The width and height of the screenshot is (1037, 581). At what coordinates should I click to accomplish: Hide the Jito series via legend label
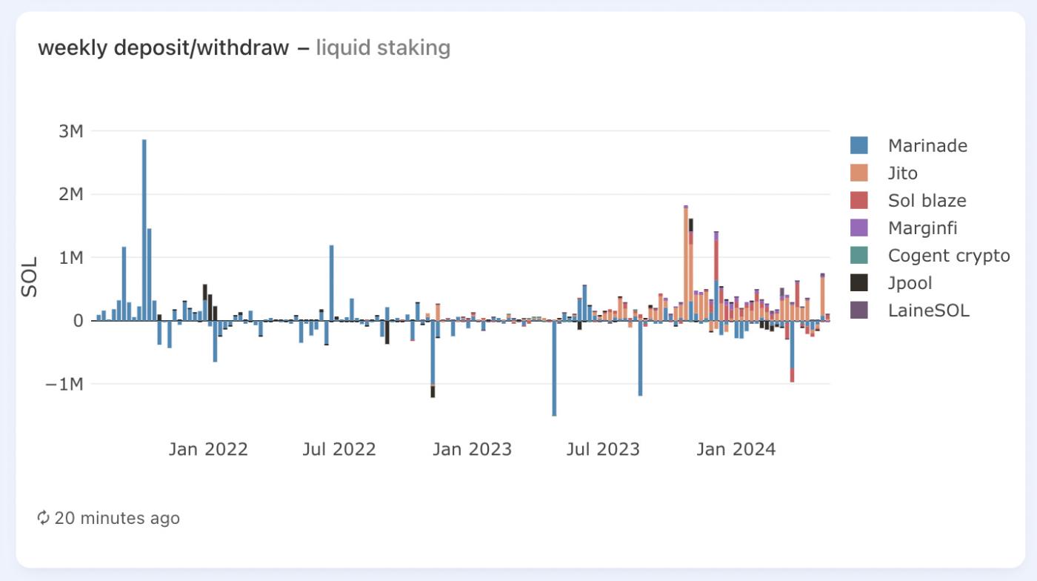click(x=903, y=173)
